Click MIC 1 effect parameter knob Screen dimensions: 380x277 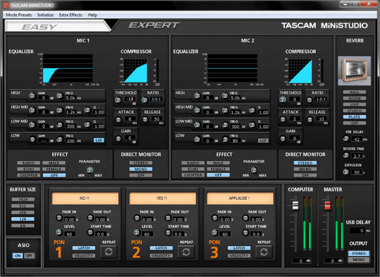[x=90, y=170]
